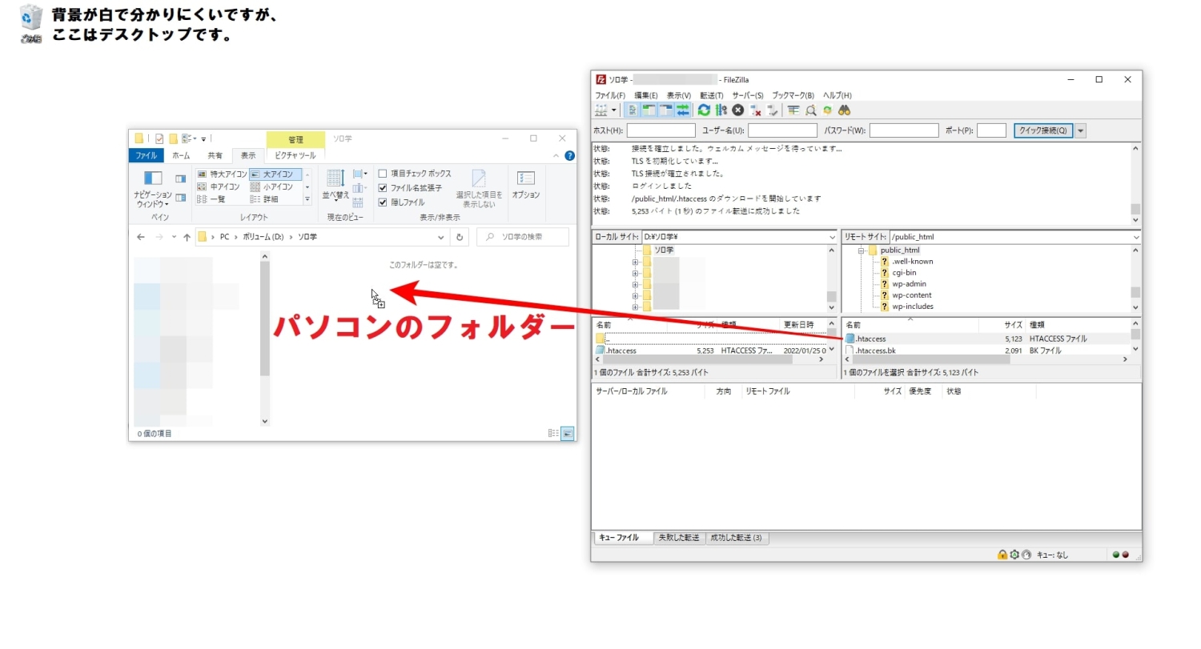1201x649 pixels.
Task: Open FileZilla Site Manager icon
Action: (x=601, y=110)
